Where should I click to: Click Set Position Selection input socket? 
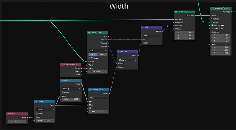point(174,23)
